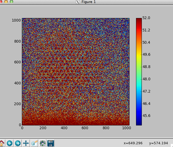Click y-axis tick label 200
This screenshot has height=147, width=173.
18,104
